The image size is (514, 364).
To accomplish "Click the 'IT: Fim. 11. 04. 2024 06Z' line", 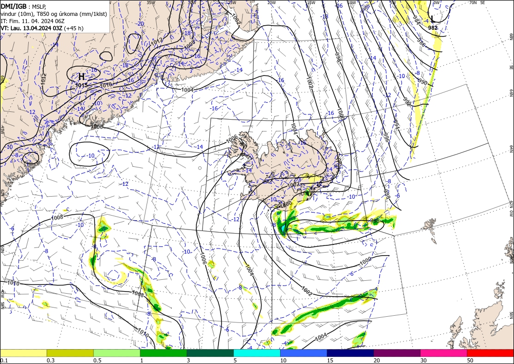I will tap(32, 21).
